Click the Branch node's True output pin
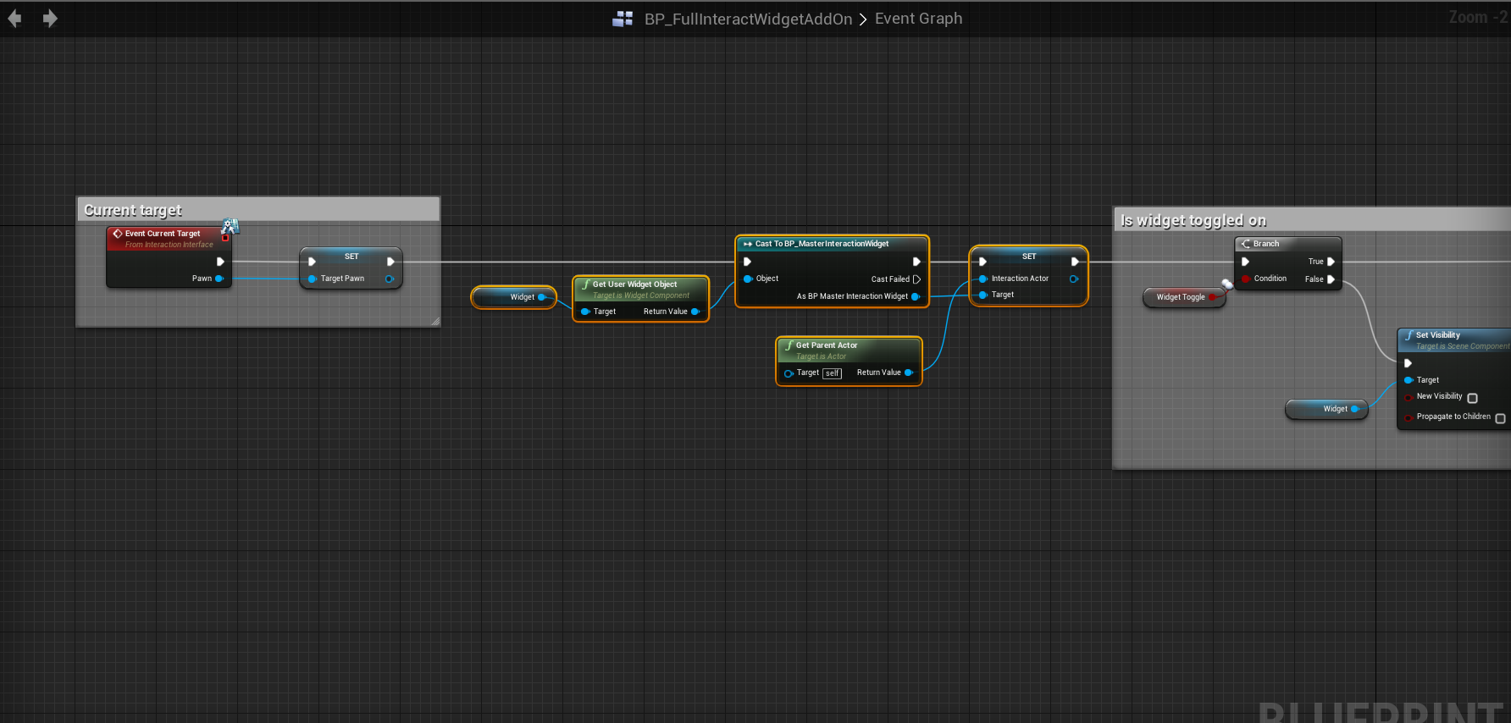This screenshot has width=1511, height=723. 1331,262
